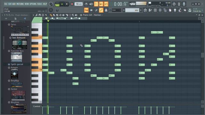Click the speaker icon tab in browser
The height and width of the screenshot is (115, 205).
coord(25,19)
